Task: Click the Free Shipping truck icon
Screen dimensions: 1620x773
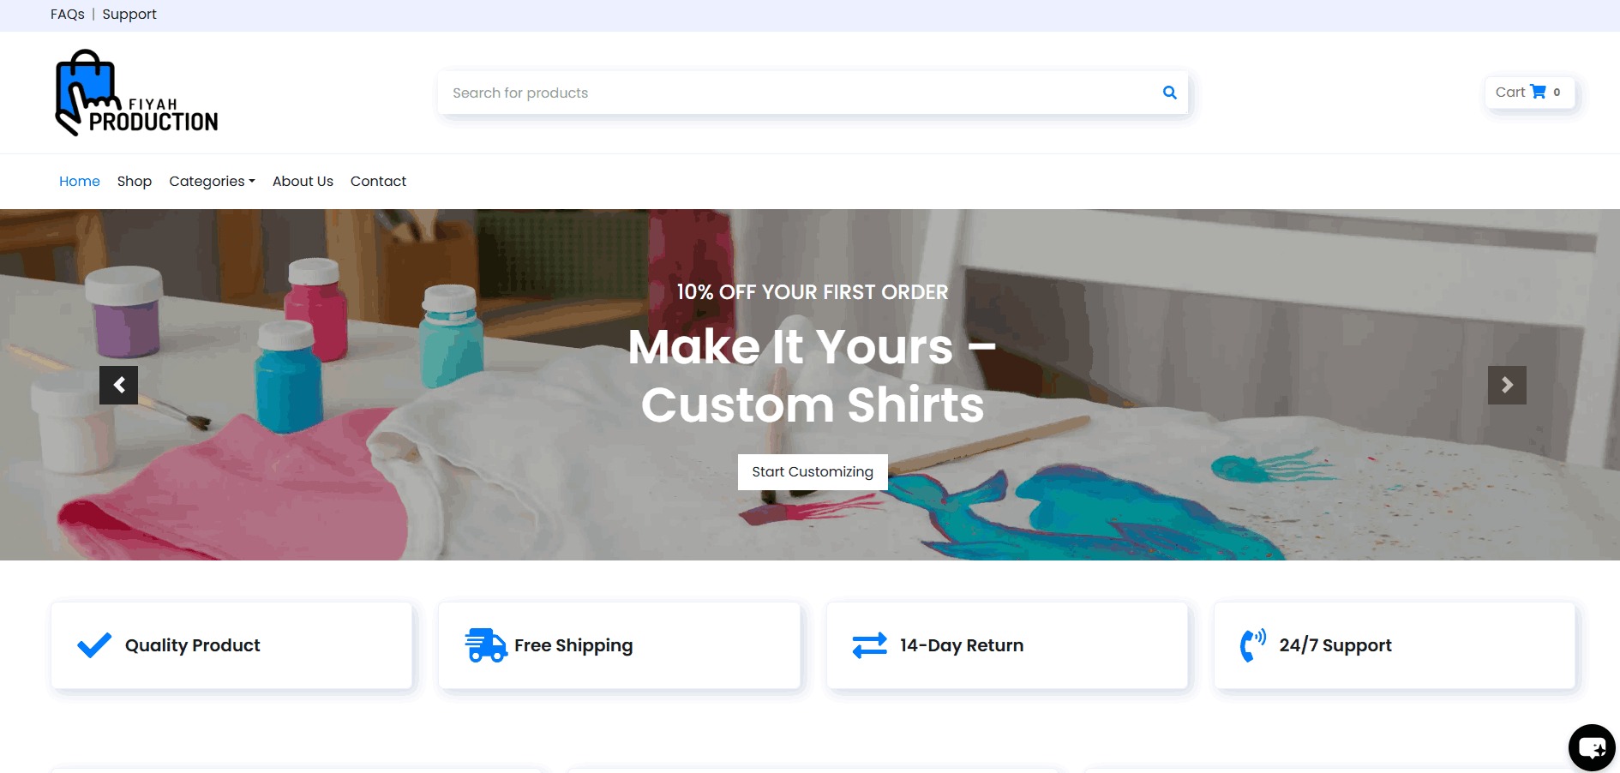Action: (x=486, y=645)
